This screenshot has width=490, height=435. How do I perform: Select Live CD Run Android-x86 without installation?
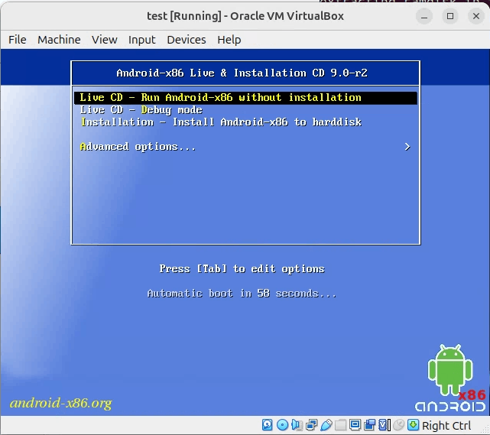(x=245, y=98)
